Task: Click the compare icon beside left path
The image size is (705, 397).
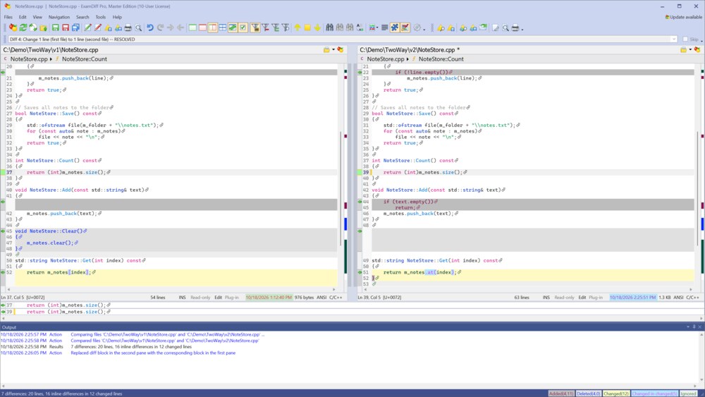Action: pos(341,50)
